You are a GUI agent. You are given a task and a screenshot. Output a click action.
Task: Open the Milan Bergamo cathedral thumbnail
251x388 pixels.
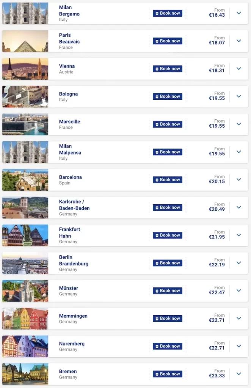click(25, 13)
